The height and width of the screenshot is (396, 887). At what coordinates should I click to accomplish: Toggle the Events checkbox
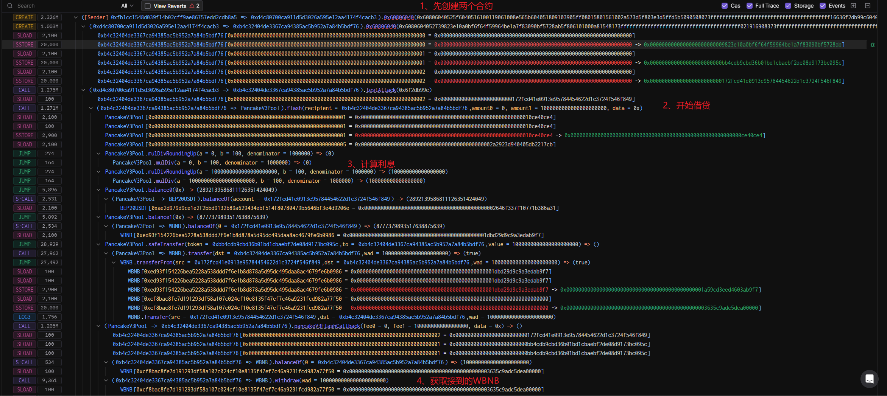click(x=823, y=6)
